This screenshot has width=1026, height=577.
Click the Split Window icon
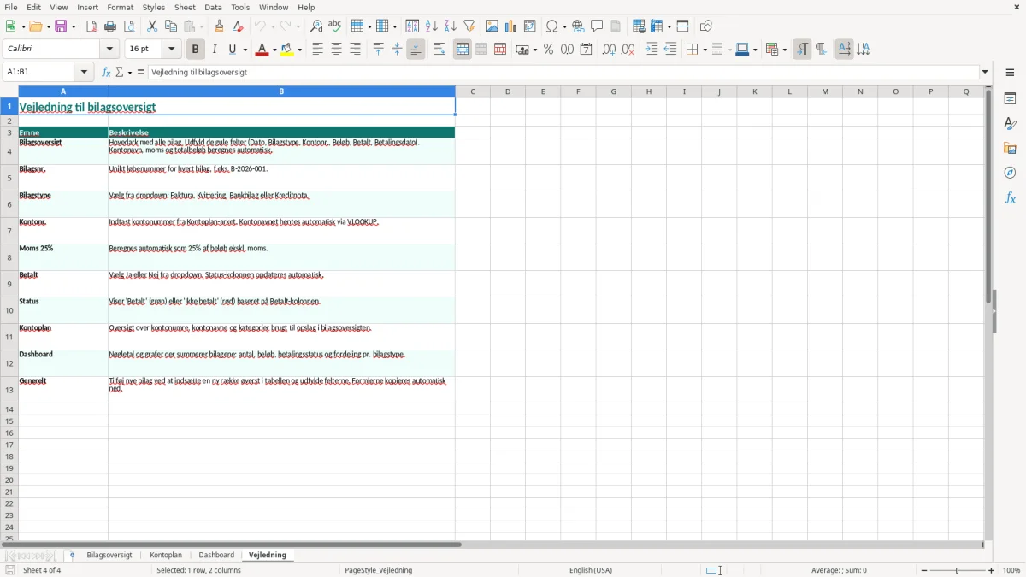pos(682,26)
